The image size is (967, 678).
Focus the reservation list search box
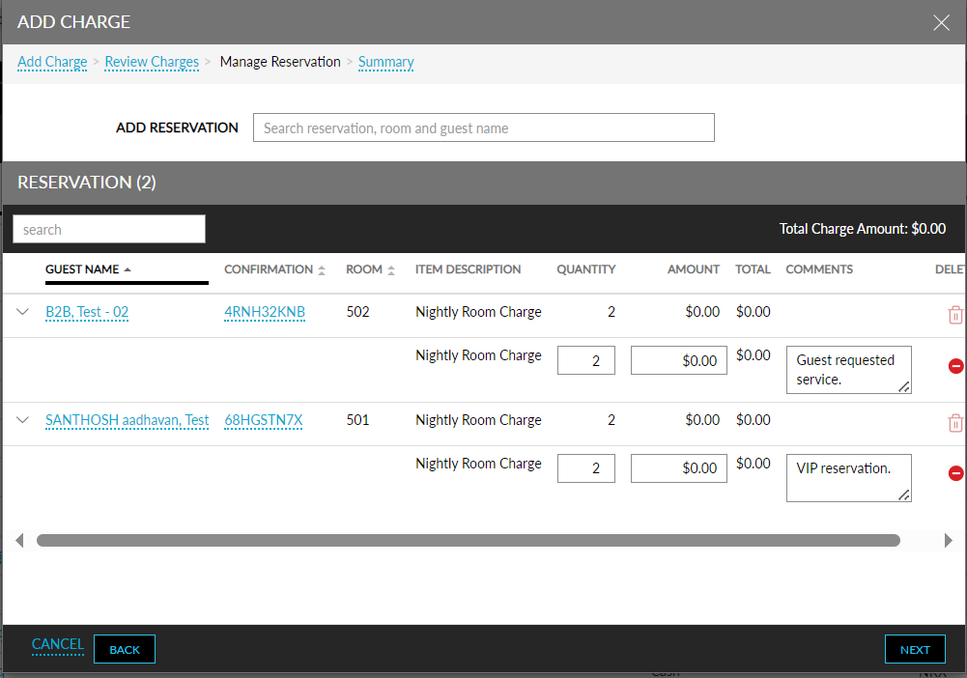[109, 229]
